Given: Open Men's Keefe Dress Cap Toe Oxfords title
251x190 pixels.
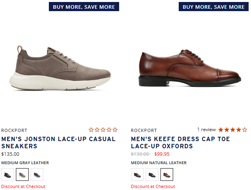Looking at the screenshot, I should click(x=180, y=143).
